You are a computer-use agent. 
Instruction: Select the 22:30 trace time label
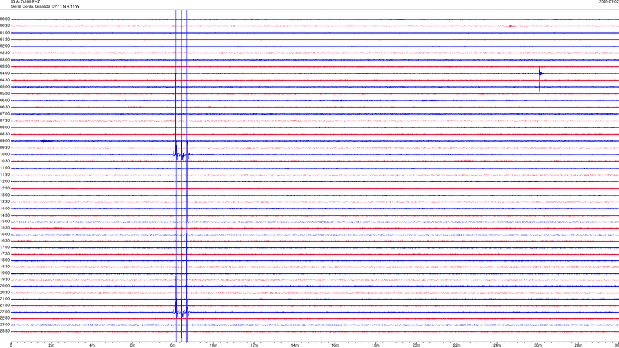pos(5,318)
